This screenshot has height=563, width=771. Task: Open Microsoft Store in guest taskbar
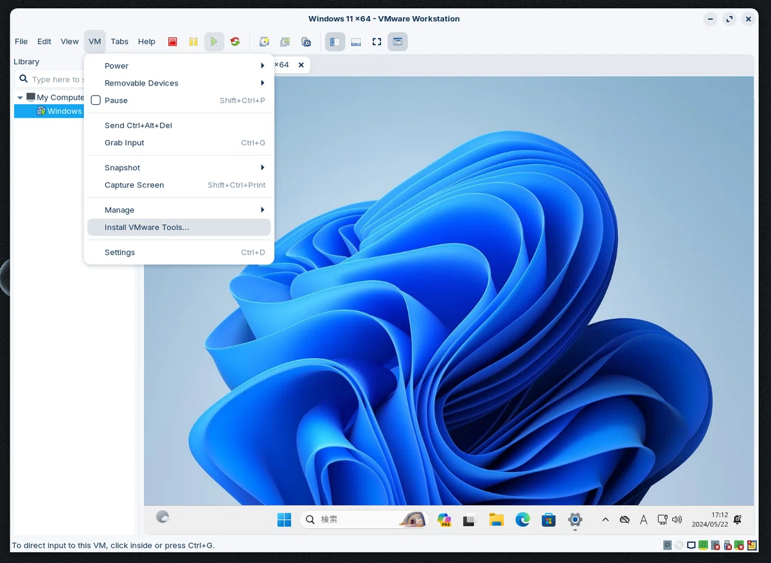tap(549, 519)
